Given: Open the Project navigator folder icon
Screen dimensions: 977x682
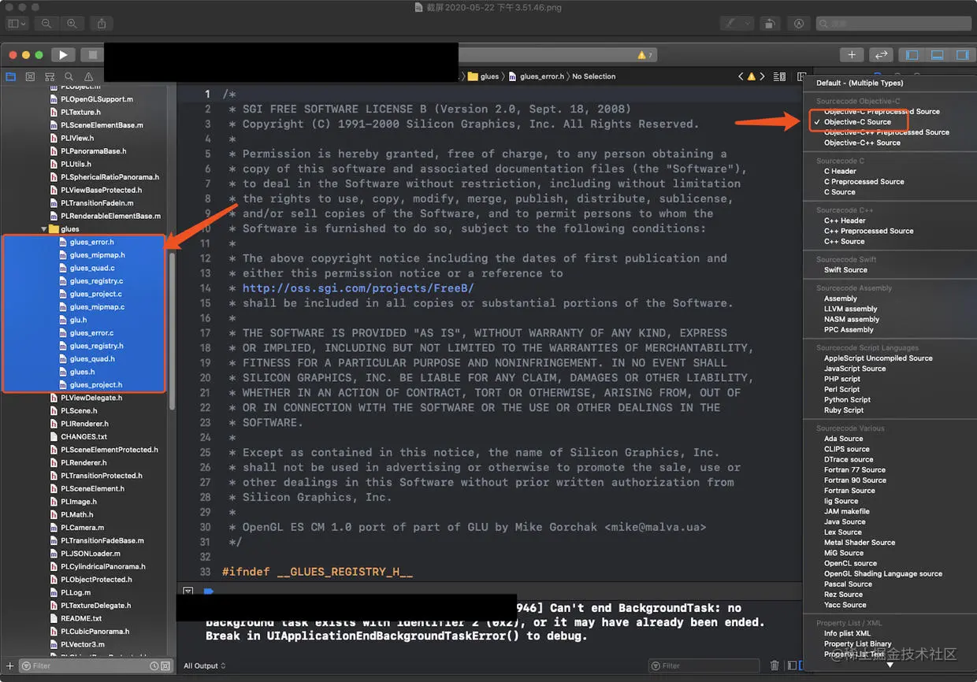Looking at the screenshot, I should point(11,76).
